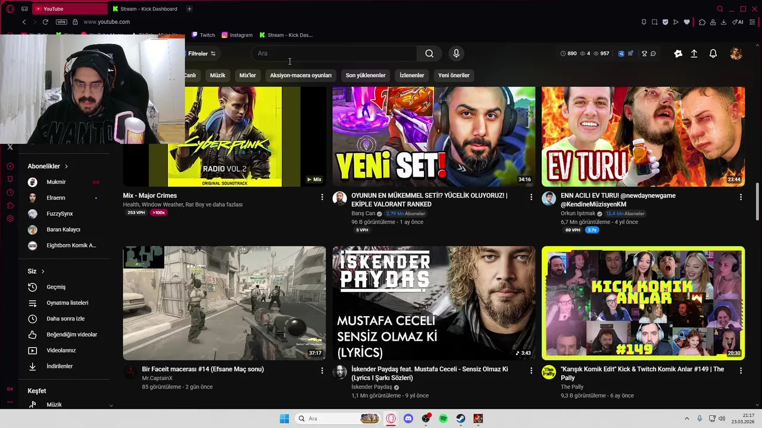Open options menu for ENN ACILI EV TURU video
The width and height of the screenshot is (762, 428).
[741, 197]
